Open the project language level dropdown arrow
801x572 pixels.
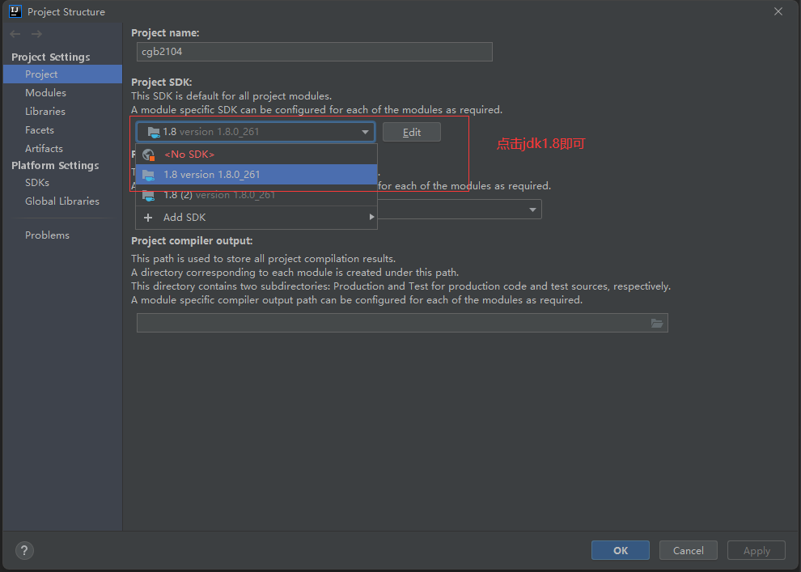pyautogui.click(x=533, y=210)
